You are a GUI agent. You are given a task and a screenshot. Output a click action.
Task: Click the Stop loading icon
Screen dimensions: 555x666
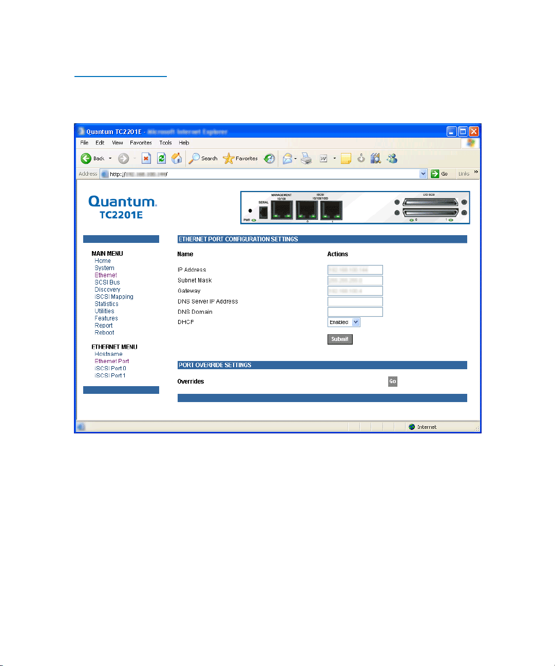pos(146,159)
